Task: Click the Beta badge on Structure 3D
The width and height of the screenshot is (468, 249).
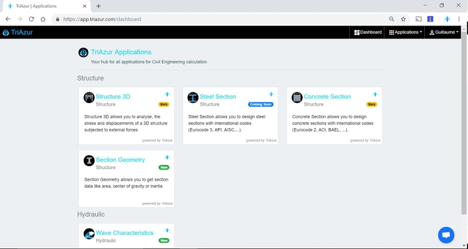Action: tap(164, 104)
